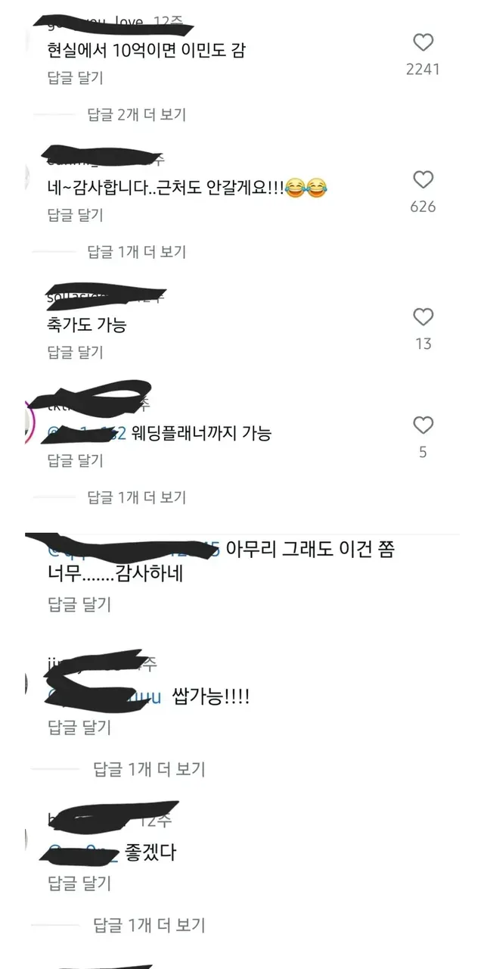Reply to '쌉가능!!!!' comment

pos(79,728)
